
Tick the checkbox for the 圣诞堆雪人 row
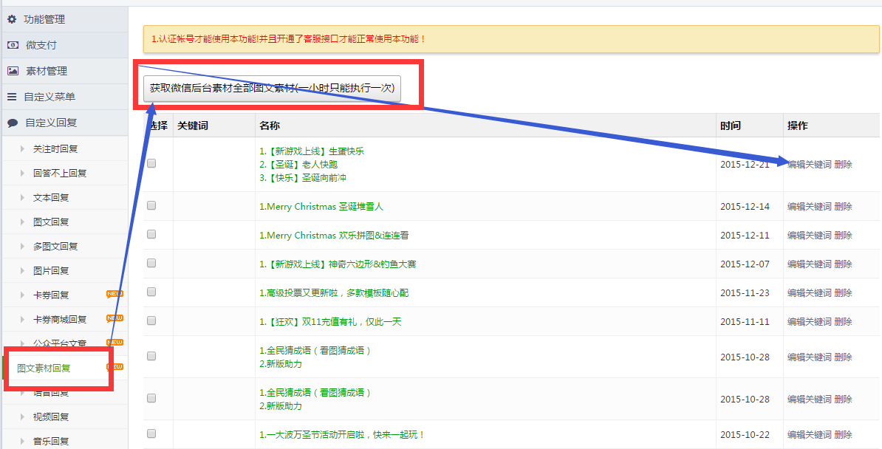[x=151, y=206]
